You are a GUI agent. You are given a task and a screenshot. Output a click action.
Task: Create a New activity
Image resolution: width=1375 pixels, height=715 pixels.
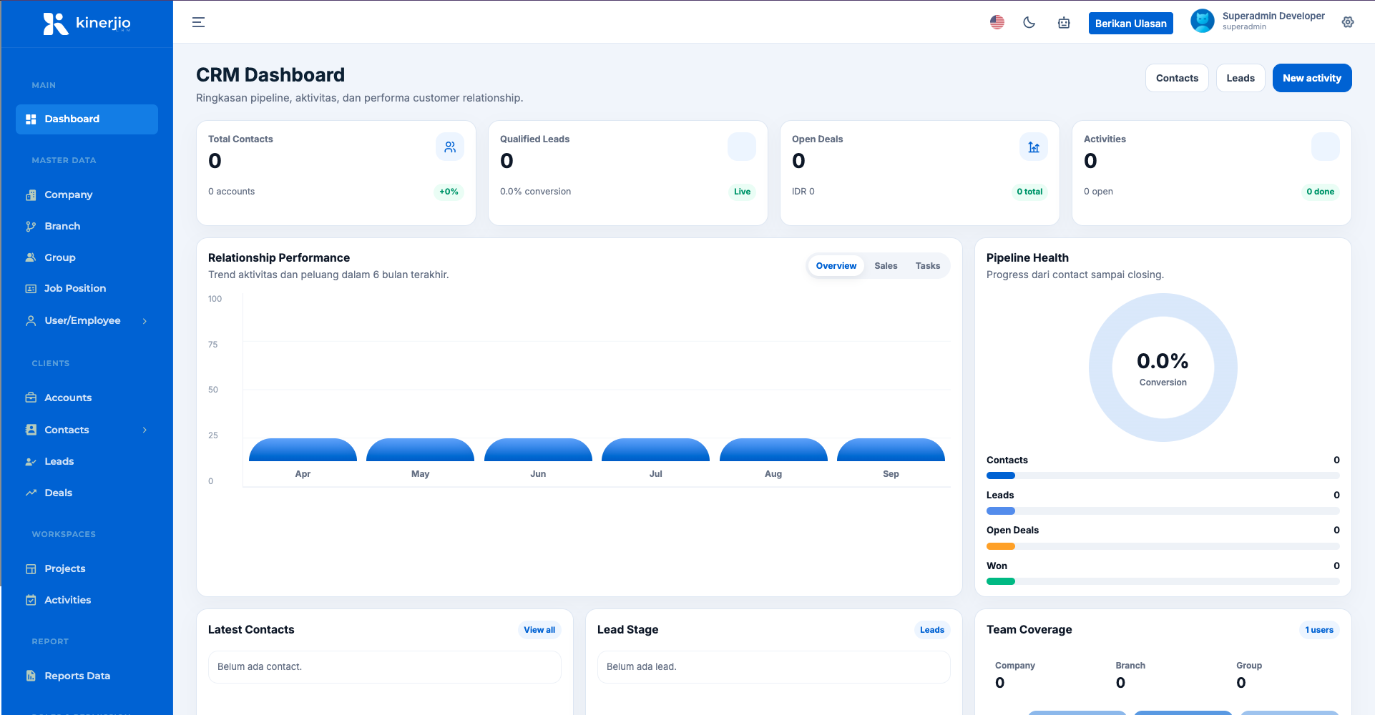click(1312, 78)
